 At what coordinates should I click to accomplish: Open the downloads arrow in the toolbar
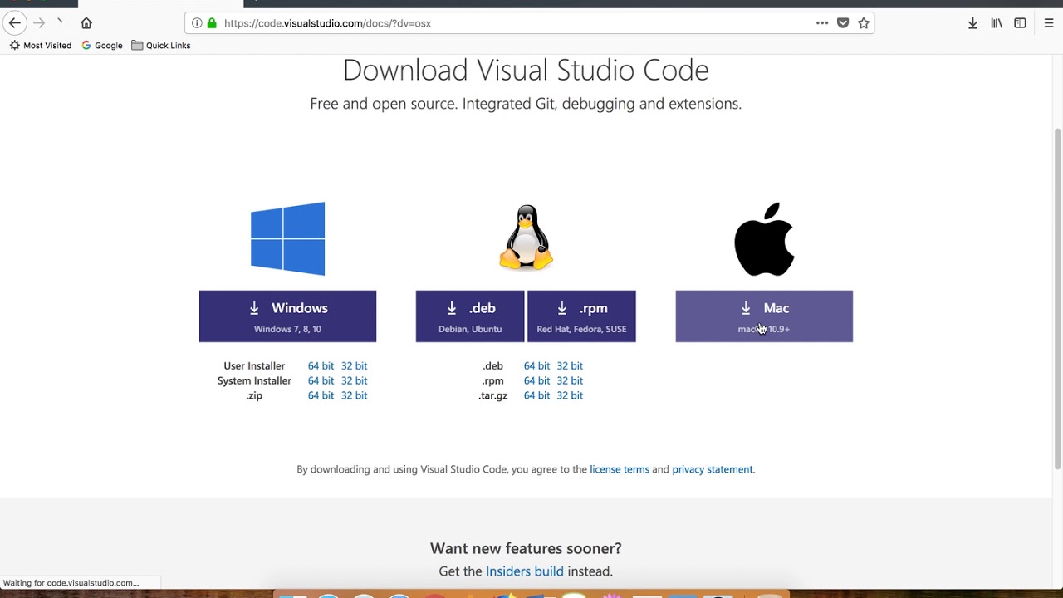pyautogui.click(x=972, y=23)
